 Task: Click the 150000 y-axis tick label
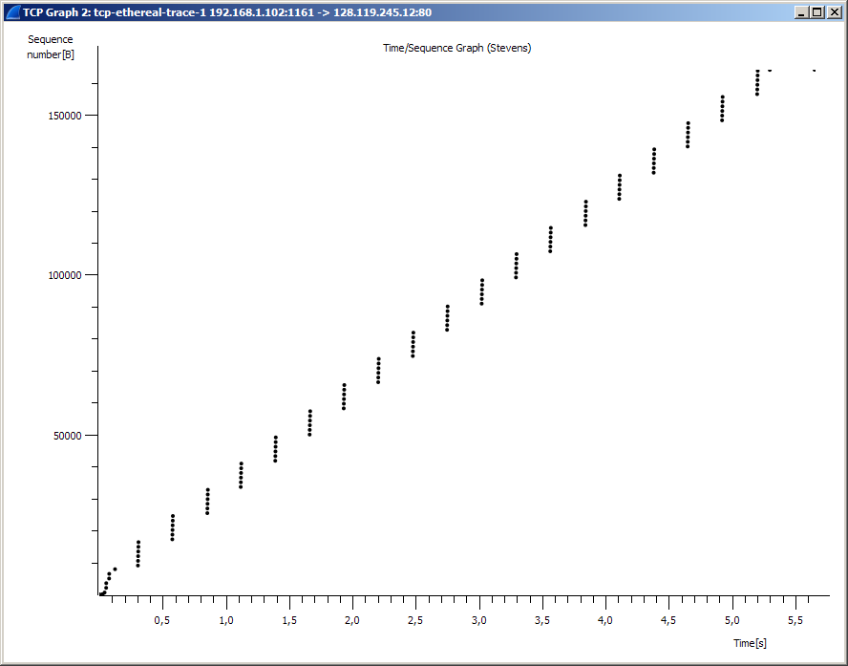[x=64, y=116]
